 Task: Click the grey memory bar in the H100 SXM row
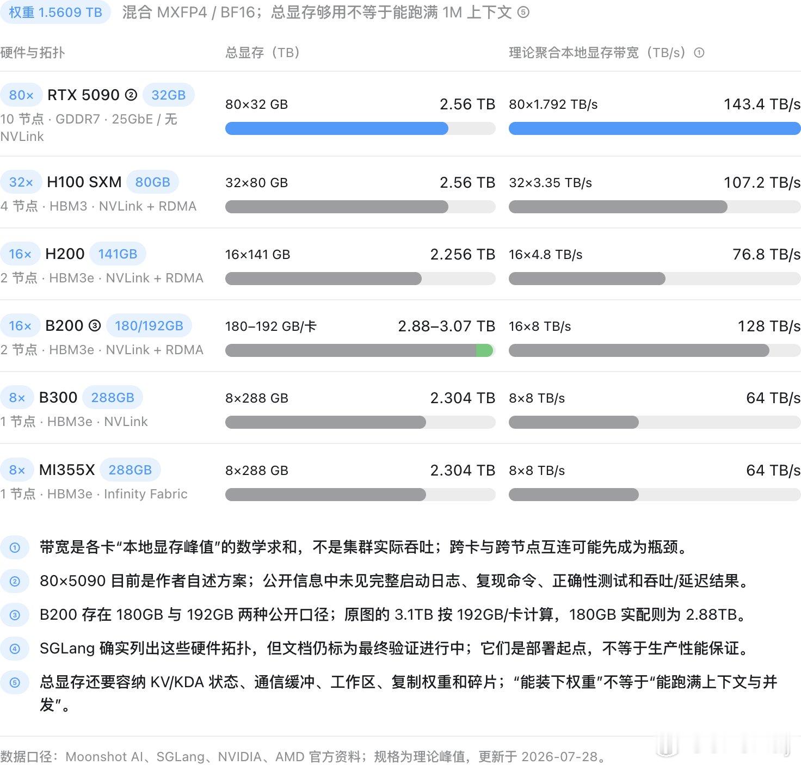(x=337, y=207)
